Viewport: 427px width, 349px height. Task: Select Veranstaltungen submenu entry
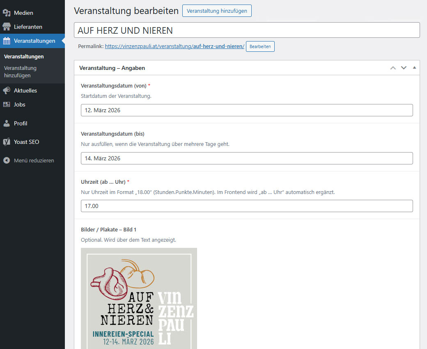(24, 56)
